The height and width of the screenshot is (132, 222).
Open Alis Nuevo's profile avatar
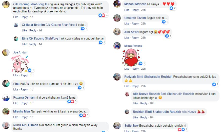tap(127, 94)
